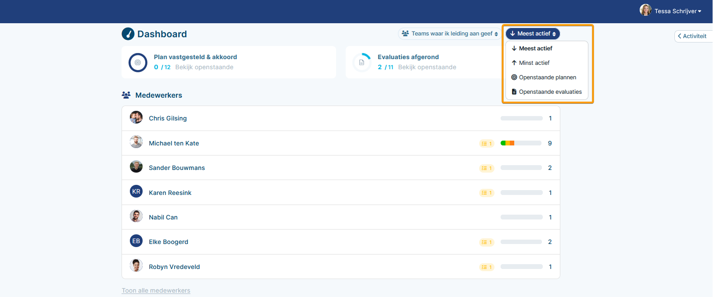Click the KR initials avatar
The height and width of the screenshot is (297, 713).
136,191
